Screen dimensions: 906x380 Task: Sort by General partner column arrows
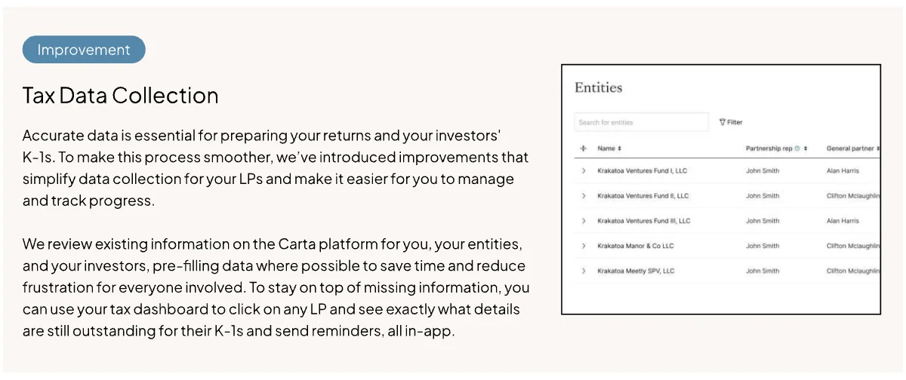tap(878, 149)
